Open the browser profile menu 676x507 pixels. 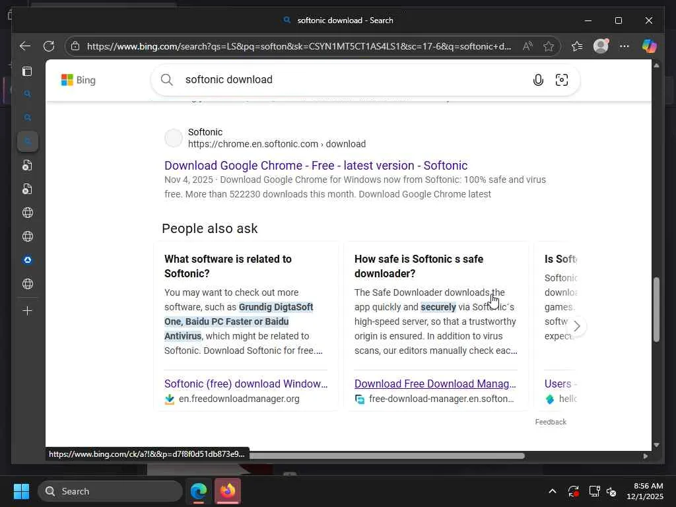(x=601, y=46)
